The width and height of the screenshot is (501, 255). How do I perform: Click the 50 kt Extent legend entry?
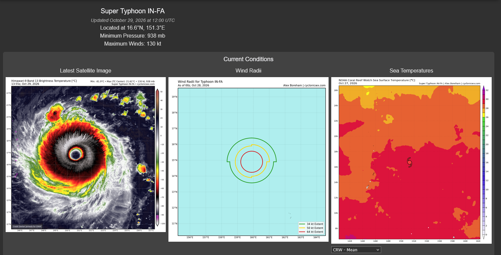(312, 228)
